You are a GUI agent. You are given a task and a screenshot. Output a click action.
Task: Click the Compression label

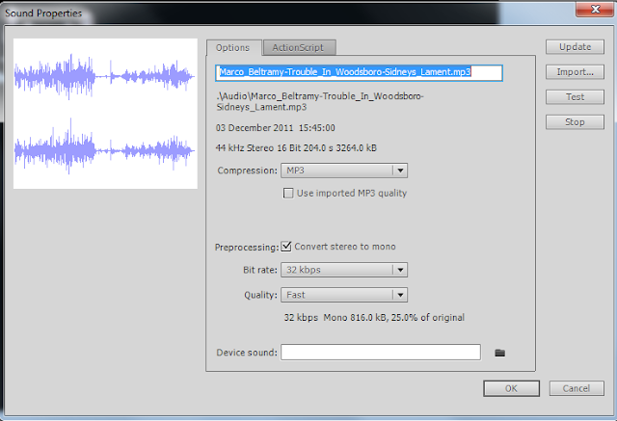[247, 171]
